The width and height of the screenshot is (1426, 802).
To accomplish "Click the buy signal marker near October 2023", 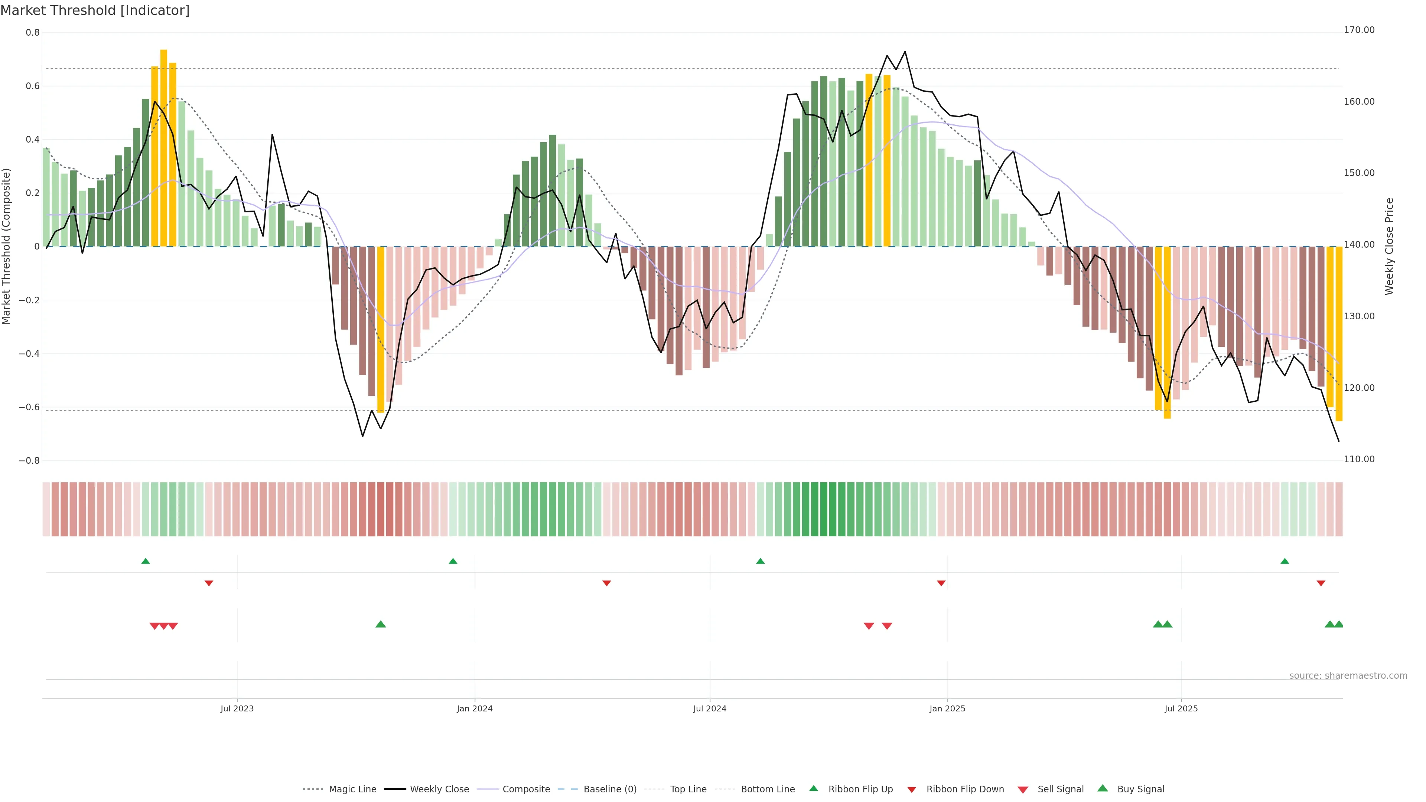I will pos(380,624).
